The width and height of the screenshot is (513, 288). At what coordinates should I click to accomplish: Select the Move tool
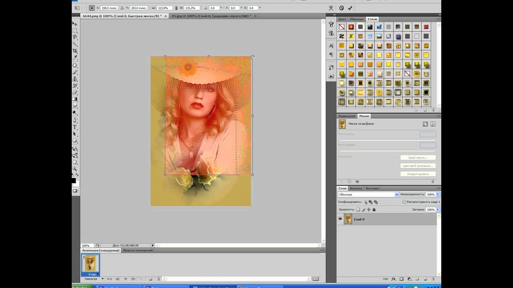coord(75,24)
